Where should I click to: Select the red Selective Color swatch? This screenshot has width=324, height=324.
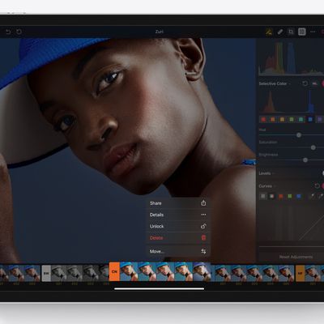[263, 119]
